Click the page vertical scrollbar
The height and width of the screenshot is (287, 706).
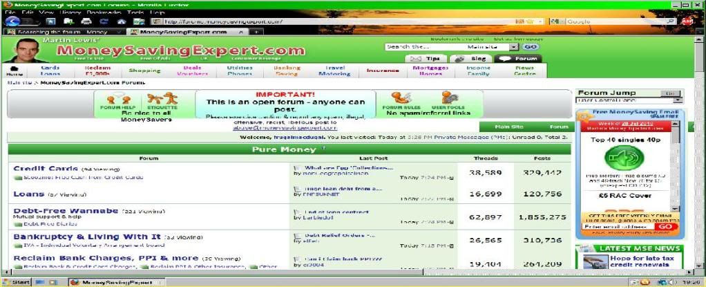[699, 154]
